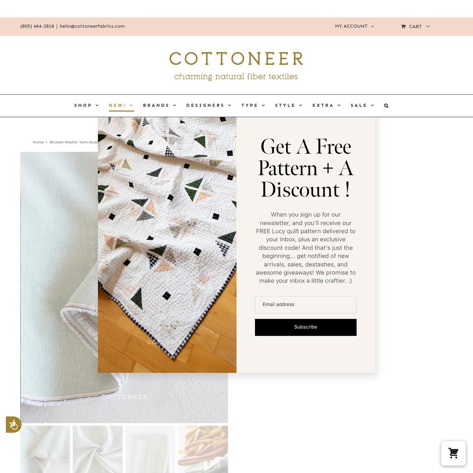This screenshot has width=473, height=473.
Task: Click the Cottoneer logo
Action: click(x=236, y=65)
